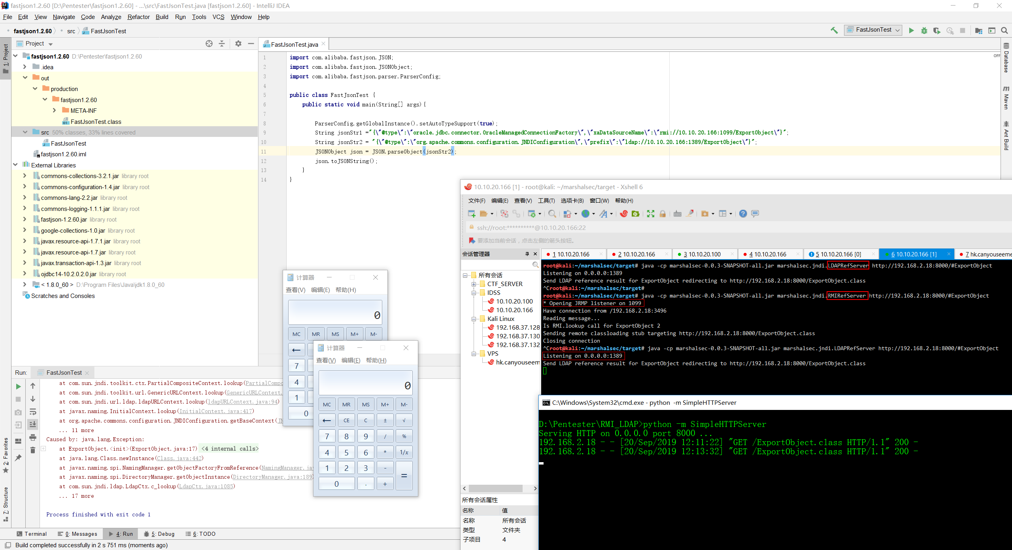
Task: Expand 4 internal calls fold in stack trace
Action: coord(230,449)
